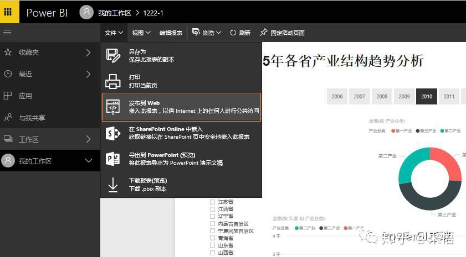This screenshot has width=466, height=257.
Task: Click 固定活动页面 in the toolbar
Action: click(x=288, y=33)
